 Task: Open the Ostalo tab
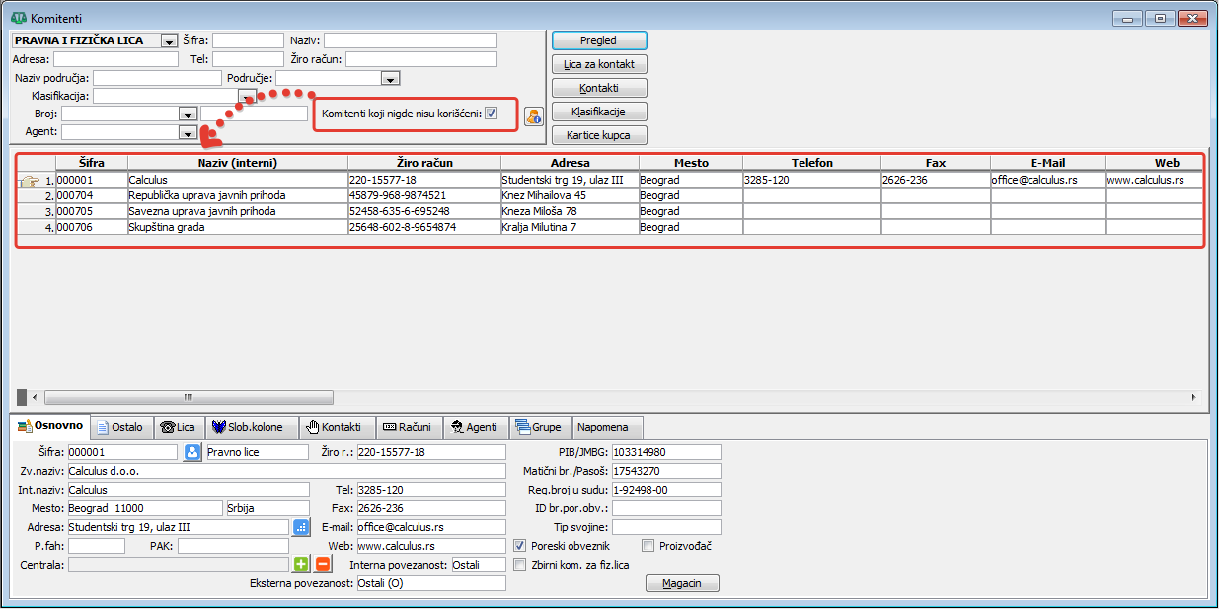tap(119, 427)
